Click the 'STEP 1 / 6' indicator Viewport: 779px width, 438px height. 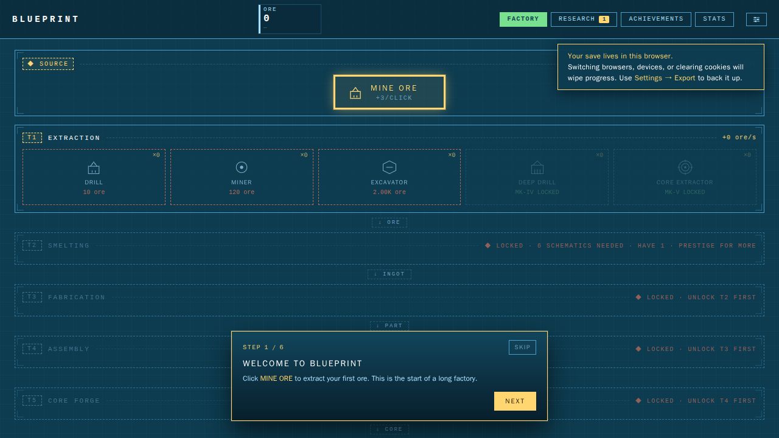[264, 347]
